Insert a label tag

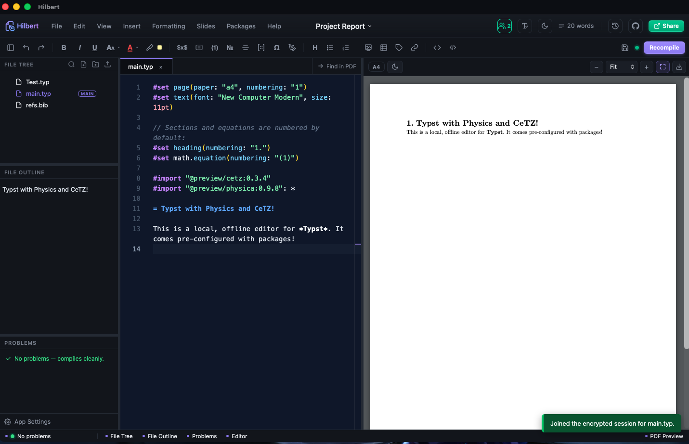pos(399,48)
